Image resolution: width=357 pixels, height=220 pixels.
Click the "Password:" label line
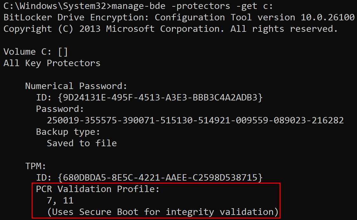60,109
